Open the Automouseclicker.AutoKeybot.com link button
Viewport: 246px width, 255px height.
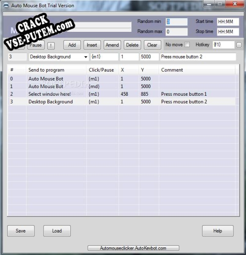133,248
